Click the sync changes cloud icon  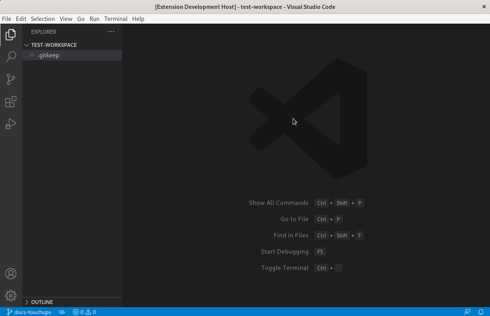tap(62, 312)
